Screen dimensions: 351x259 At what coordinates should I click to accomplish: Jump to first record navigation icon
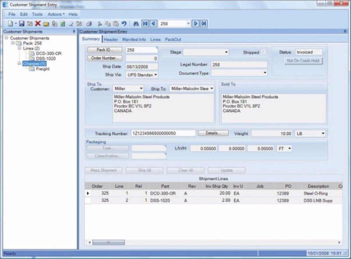(x=145, y=24)
